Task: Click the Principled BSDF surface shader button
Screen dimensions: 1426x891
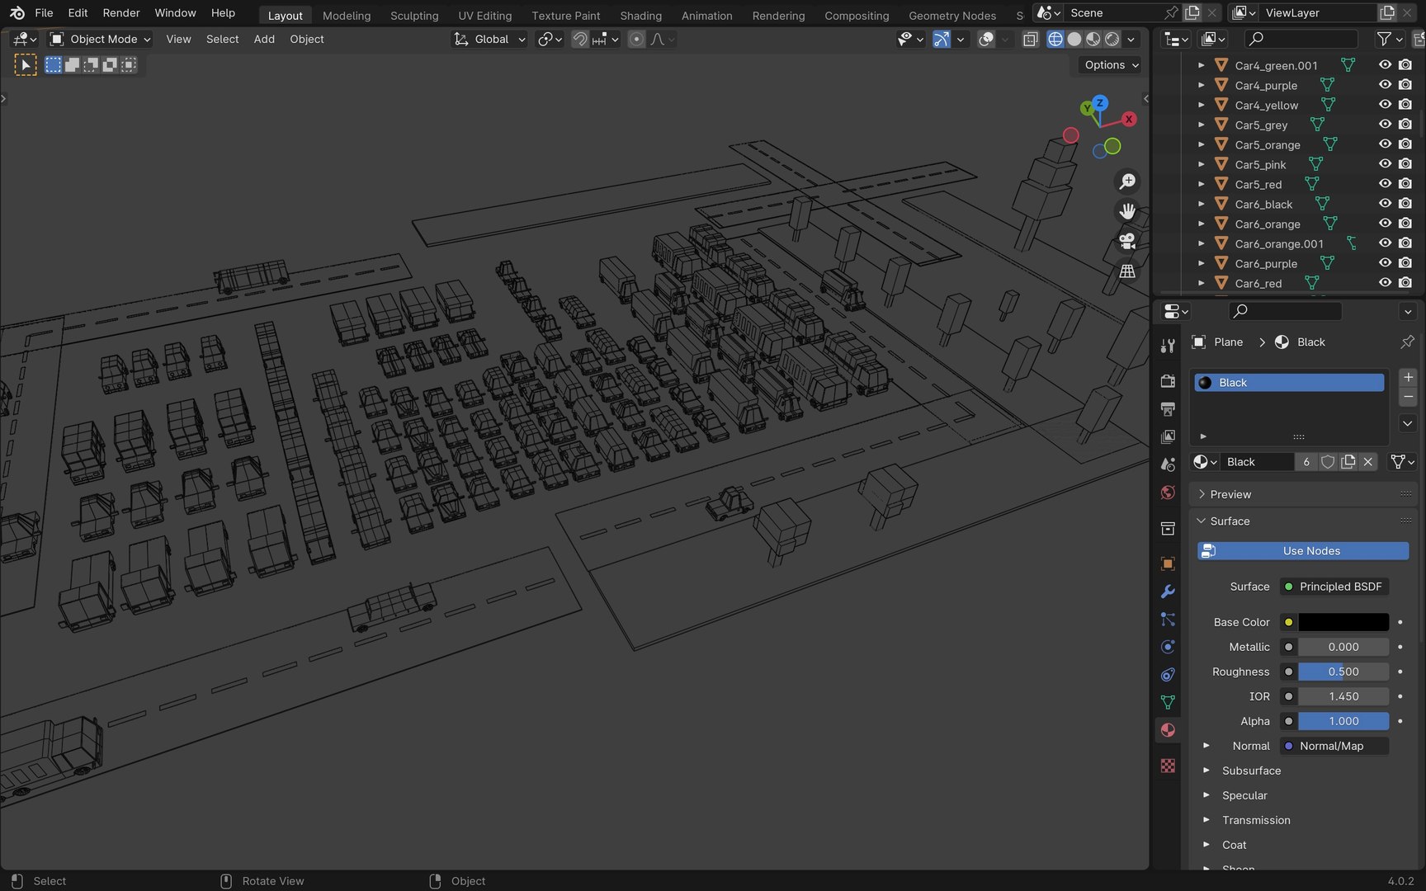Action: (1334, 587)
